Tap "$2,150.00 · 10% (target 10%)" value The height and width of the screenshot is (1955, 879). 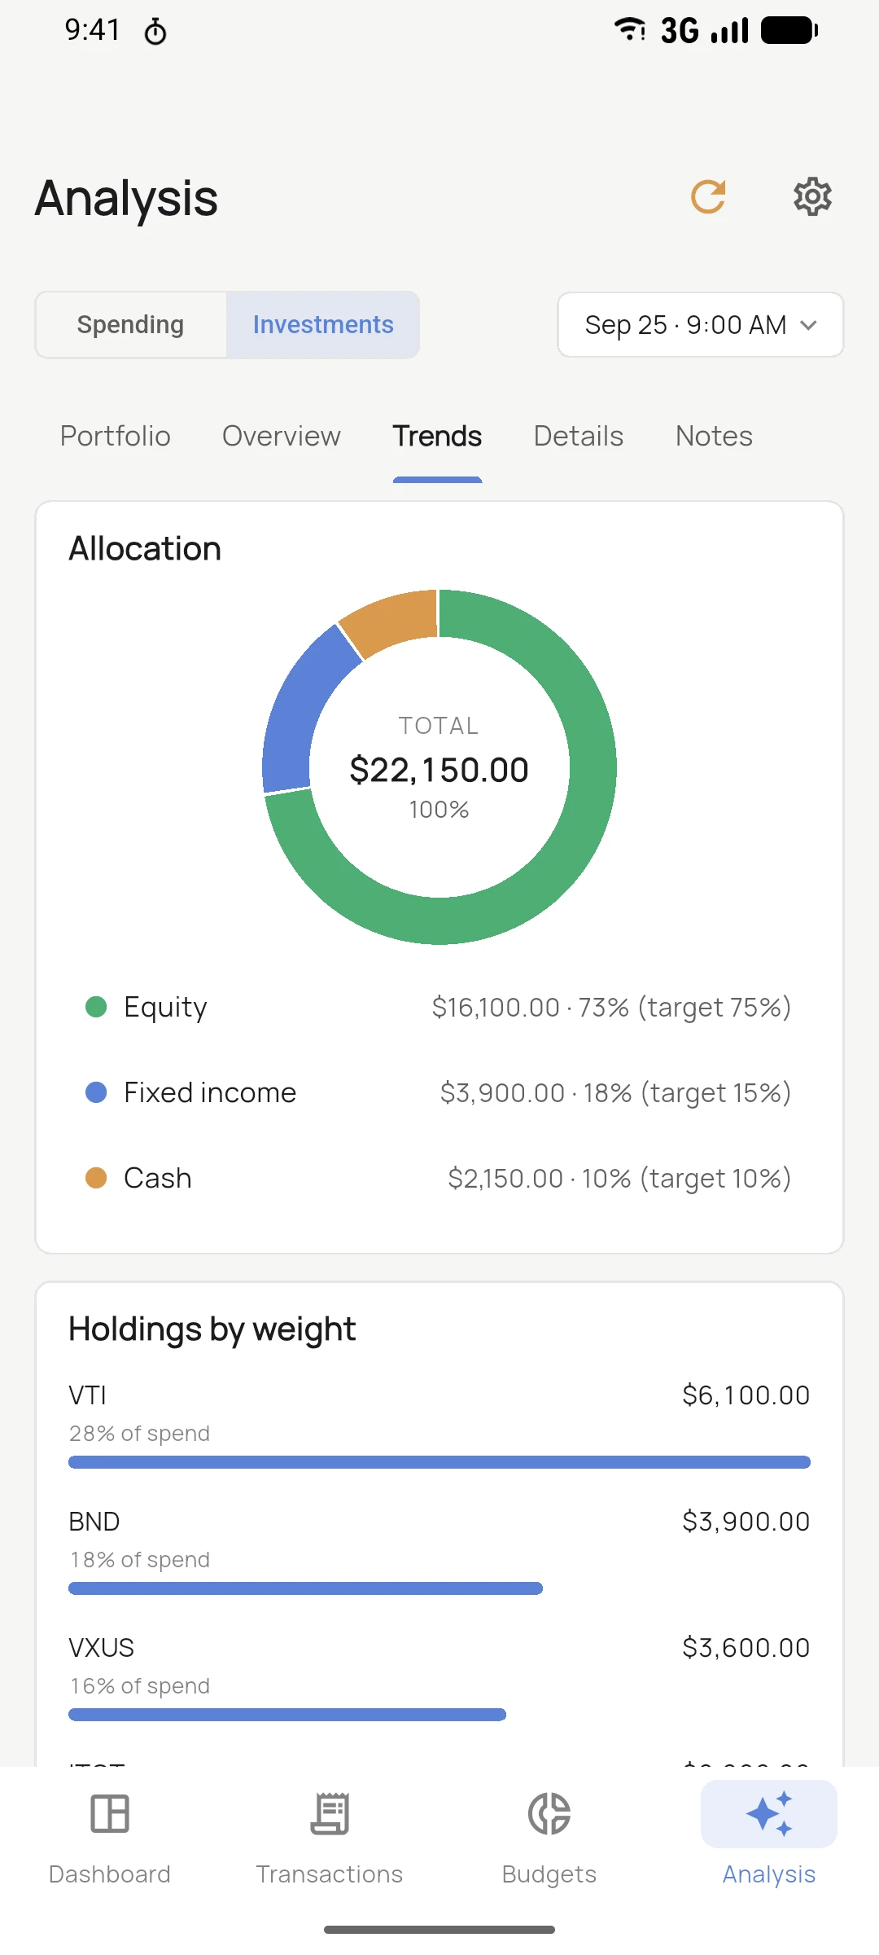pyautogui.click(x=619, y=1179)
